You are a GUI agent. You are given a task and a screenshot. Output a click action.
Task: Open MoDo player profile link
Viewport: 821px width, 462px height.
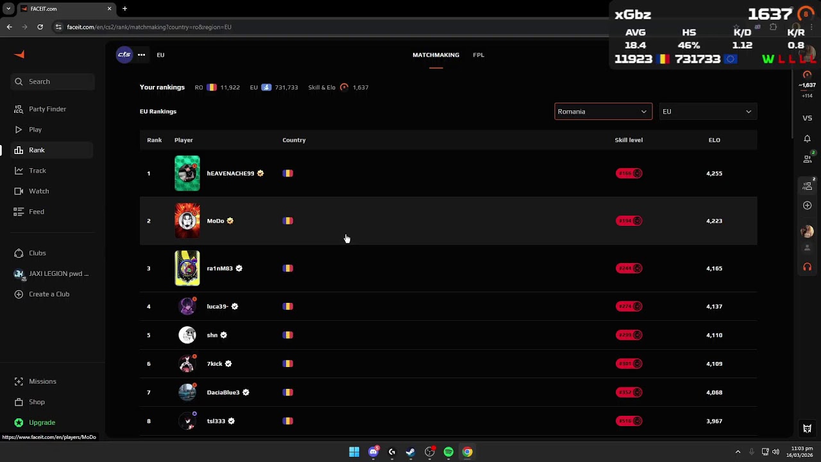[216, 221]
